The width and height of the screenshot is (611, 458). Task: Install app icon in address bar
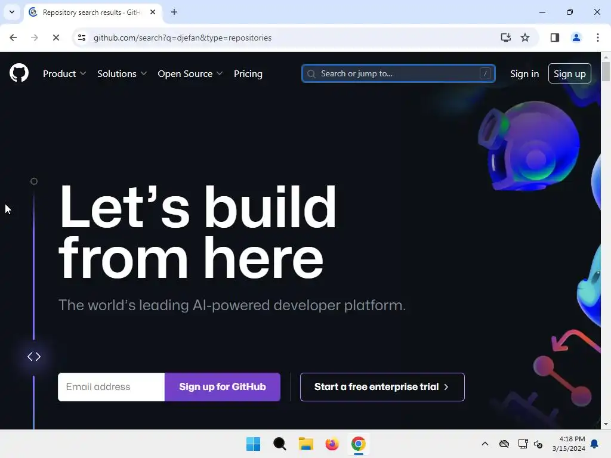(505, 38)
